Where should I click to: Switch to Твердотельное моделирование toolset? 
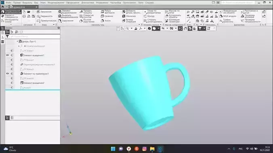pyautogui.click(x=11, y=12)
